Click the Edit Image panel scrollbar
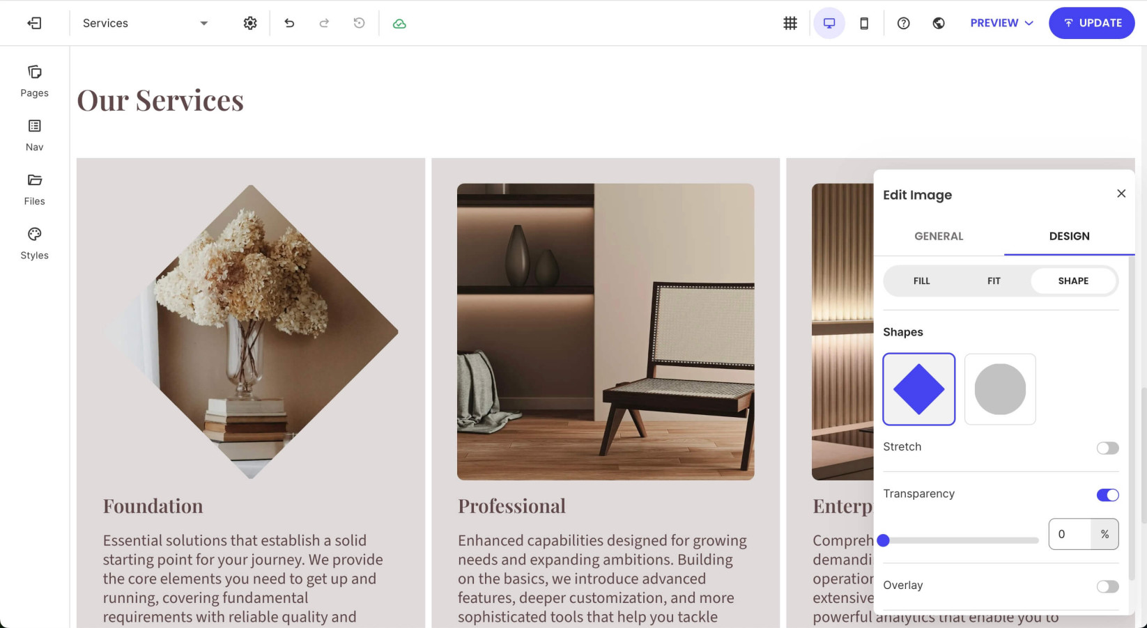The height and width of the screenshot is (628, 1147). point(1132,418)
